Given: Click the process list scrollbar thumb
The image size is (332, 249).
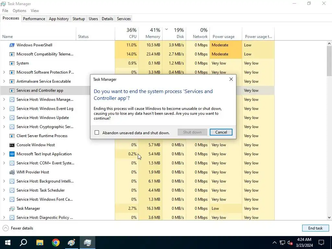Looking at the screenshot, I should (329, 61).
